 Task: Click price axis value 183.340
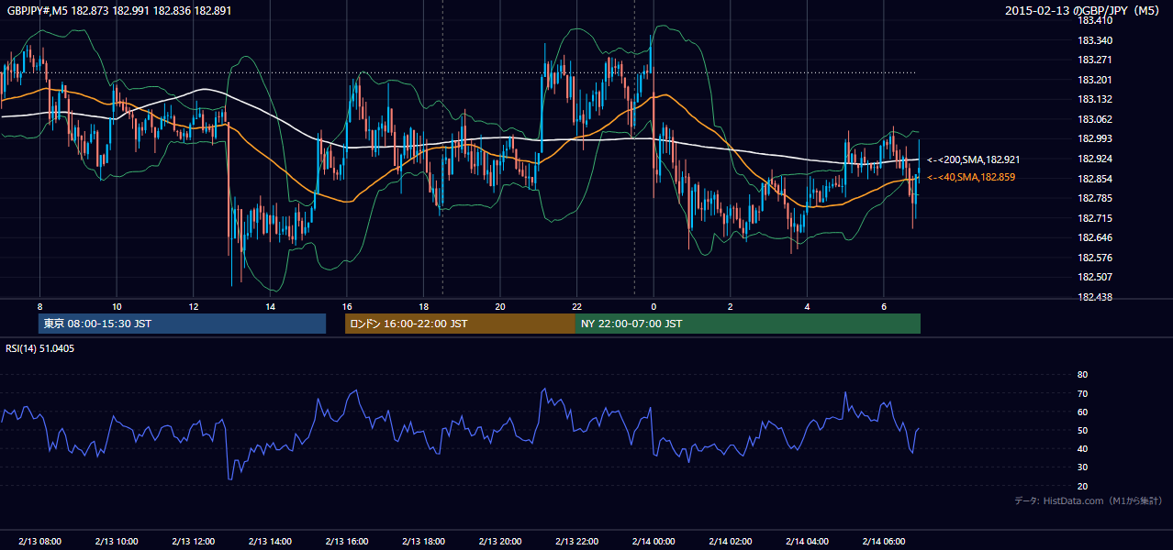[1094, 40]
